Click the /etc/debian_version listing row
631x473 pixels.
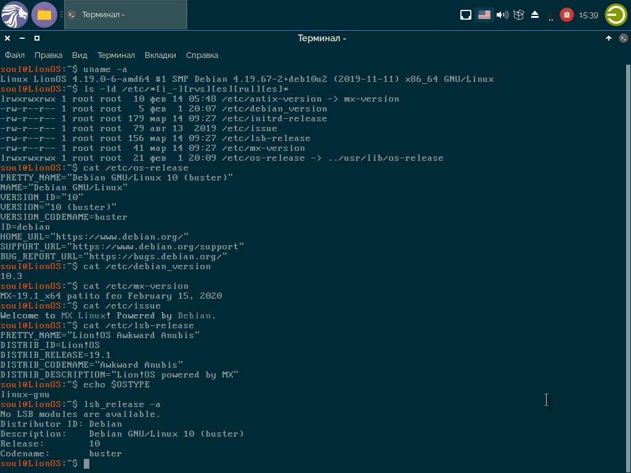(164, 108)
